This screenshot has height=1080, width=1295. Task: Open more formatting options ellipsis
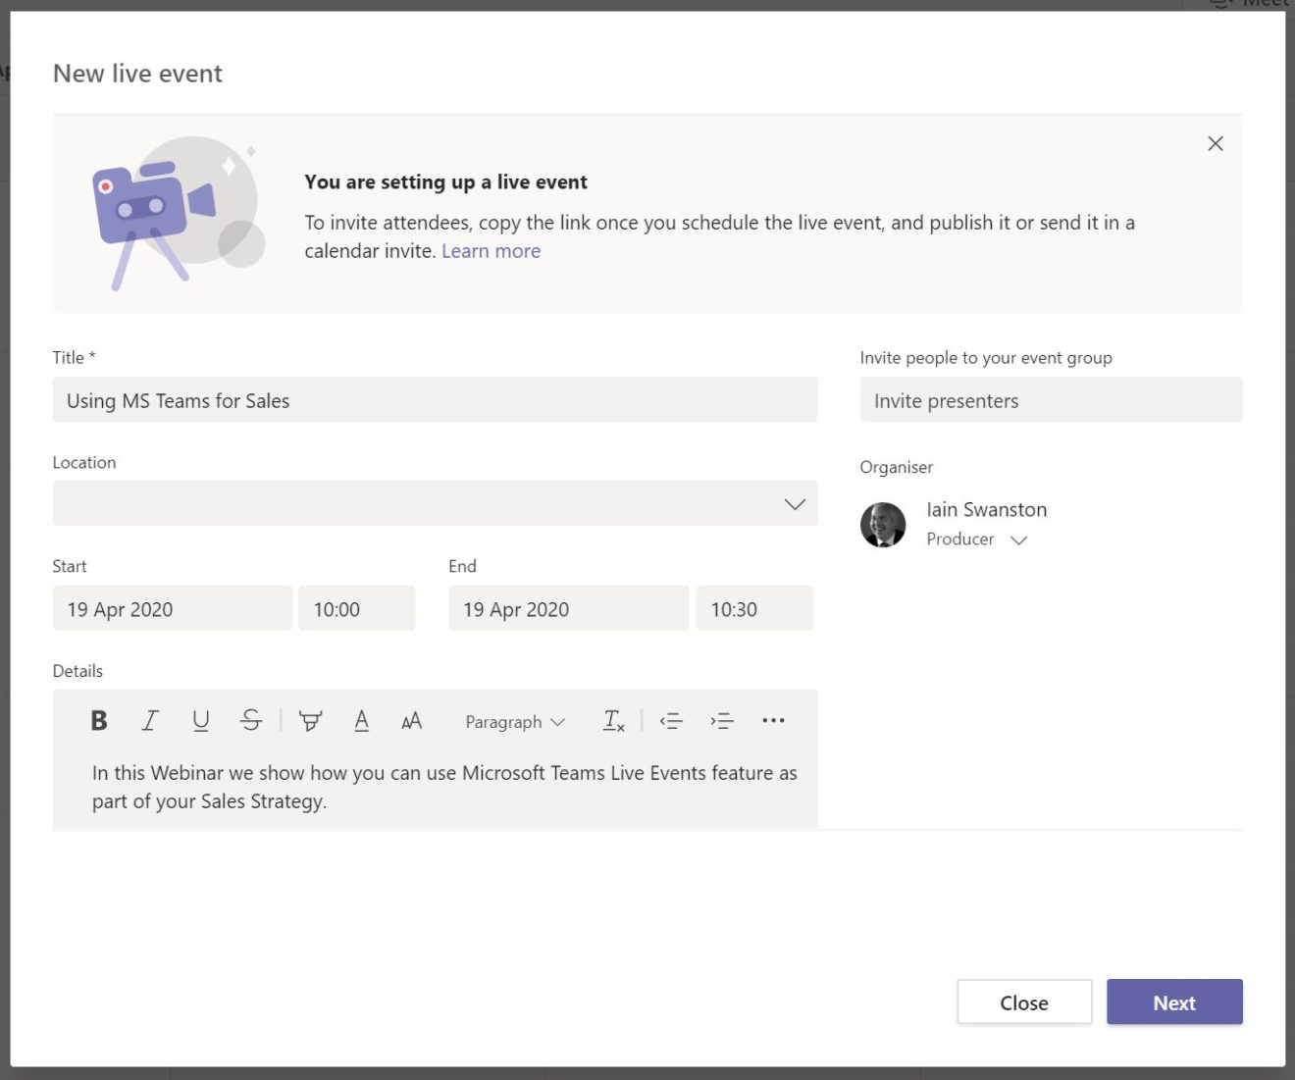point(773,721)
